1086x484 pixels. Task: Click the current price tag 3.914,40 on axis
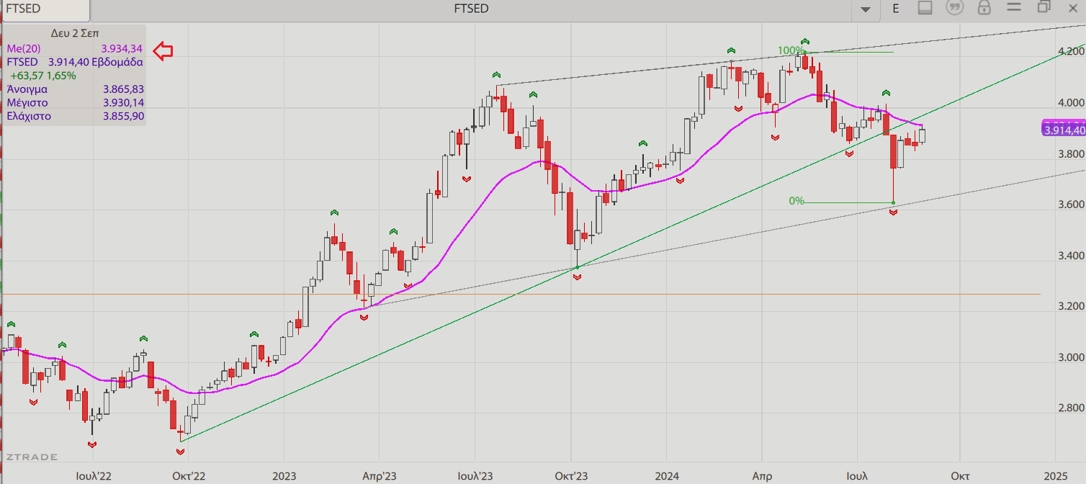1064,130
